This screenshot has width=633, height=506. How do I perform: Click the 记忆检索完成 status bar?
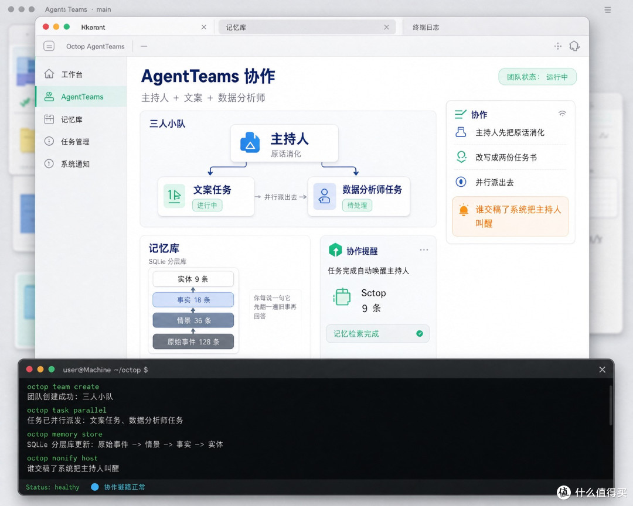pyautogui.click(x=378, y=334)
